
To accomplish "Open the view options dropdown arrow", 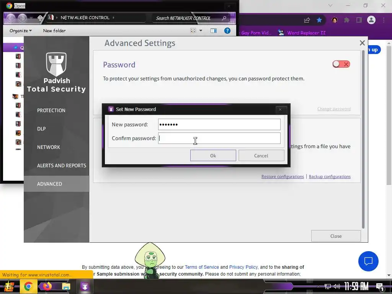I will [201, 31].
